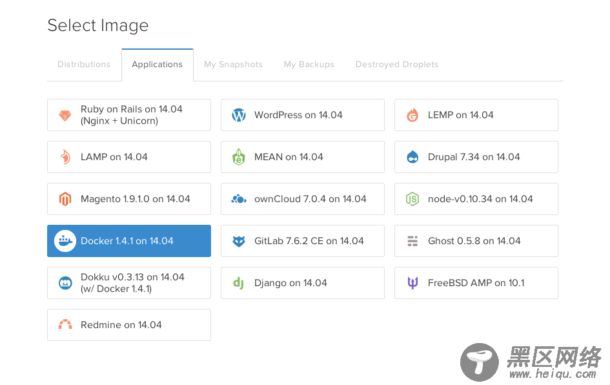Screen dimensions: 610x385
Task: Click the WordPress logo icon
Action: (238, 115)
